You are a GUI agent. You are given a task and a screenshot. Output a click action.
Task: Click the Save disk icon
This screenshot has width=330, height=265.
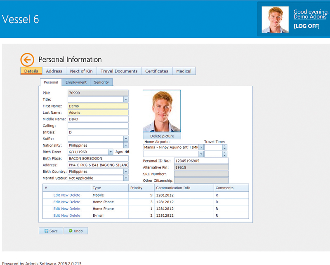pyautogui.click(x=46, y=231)
